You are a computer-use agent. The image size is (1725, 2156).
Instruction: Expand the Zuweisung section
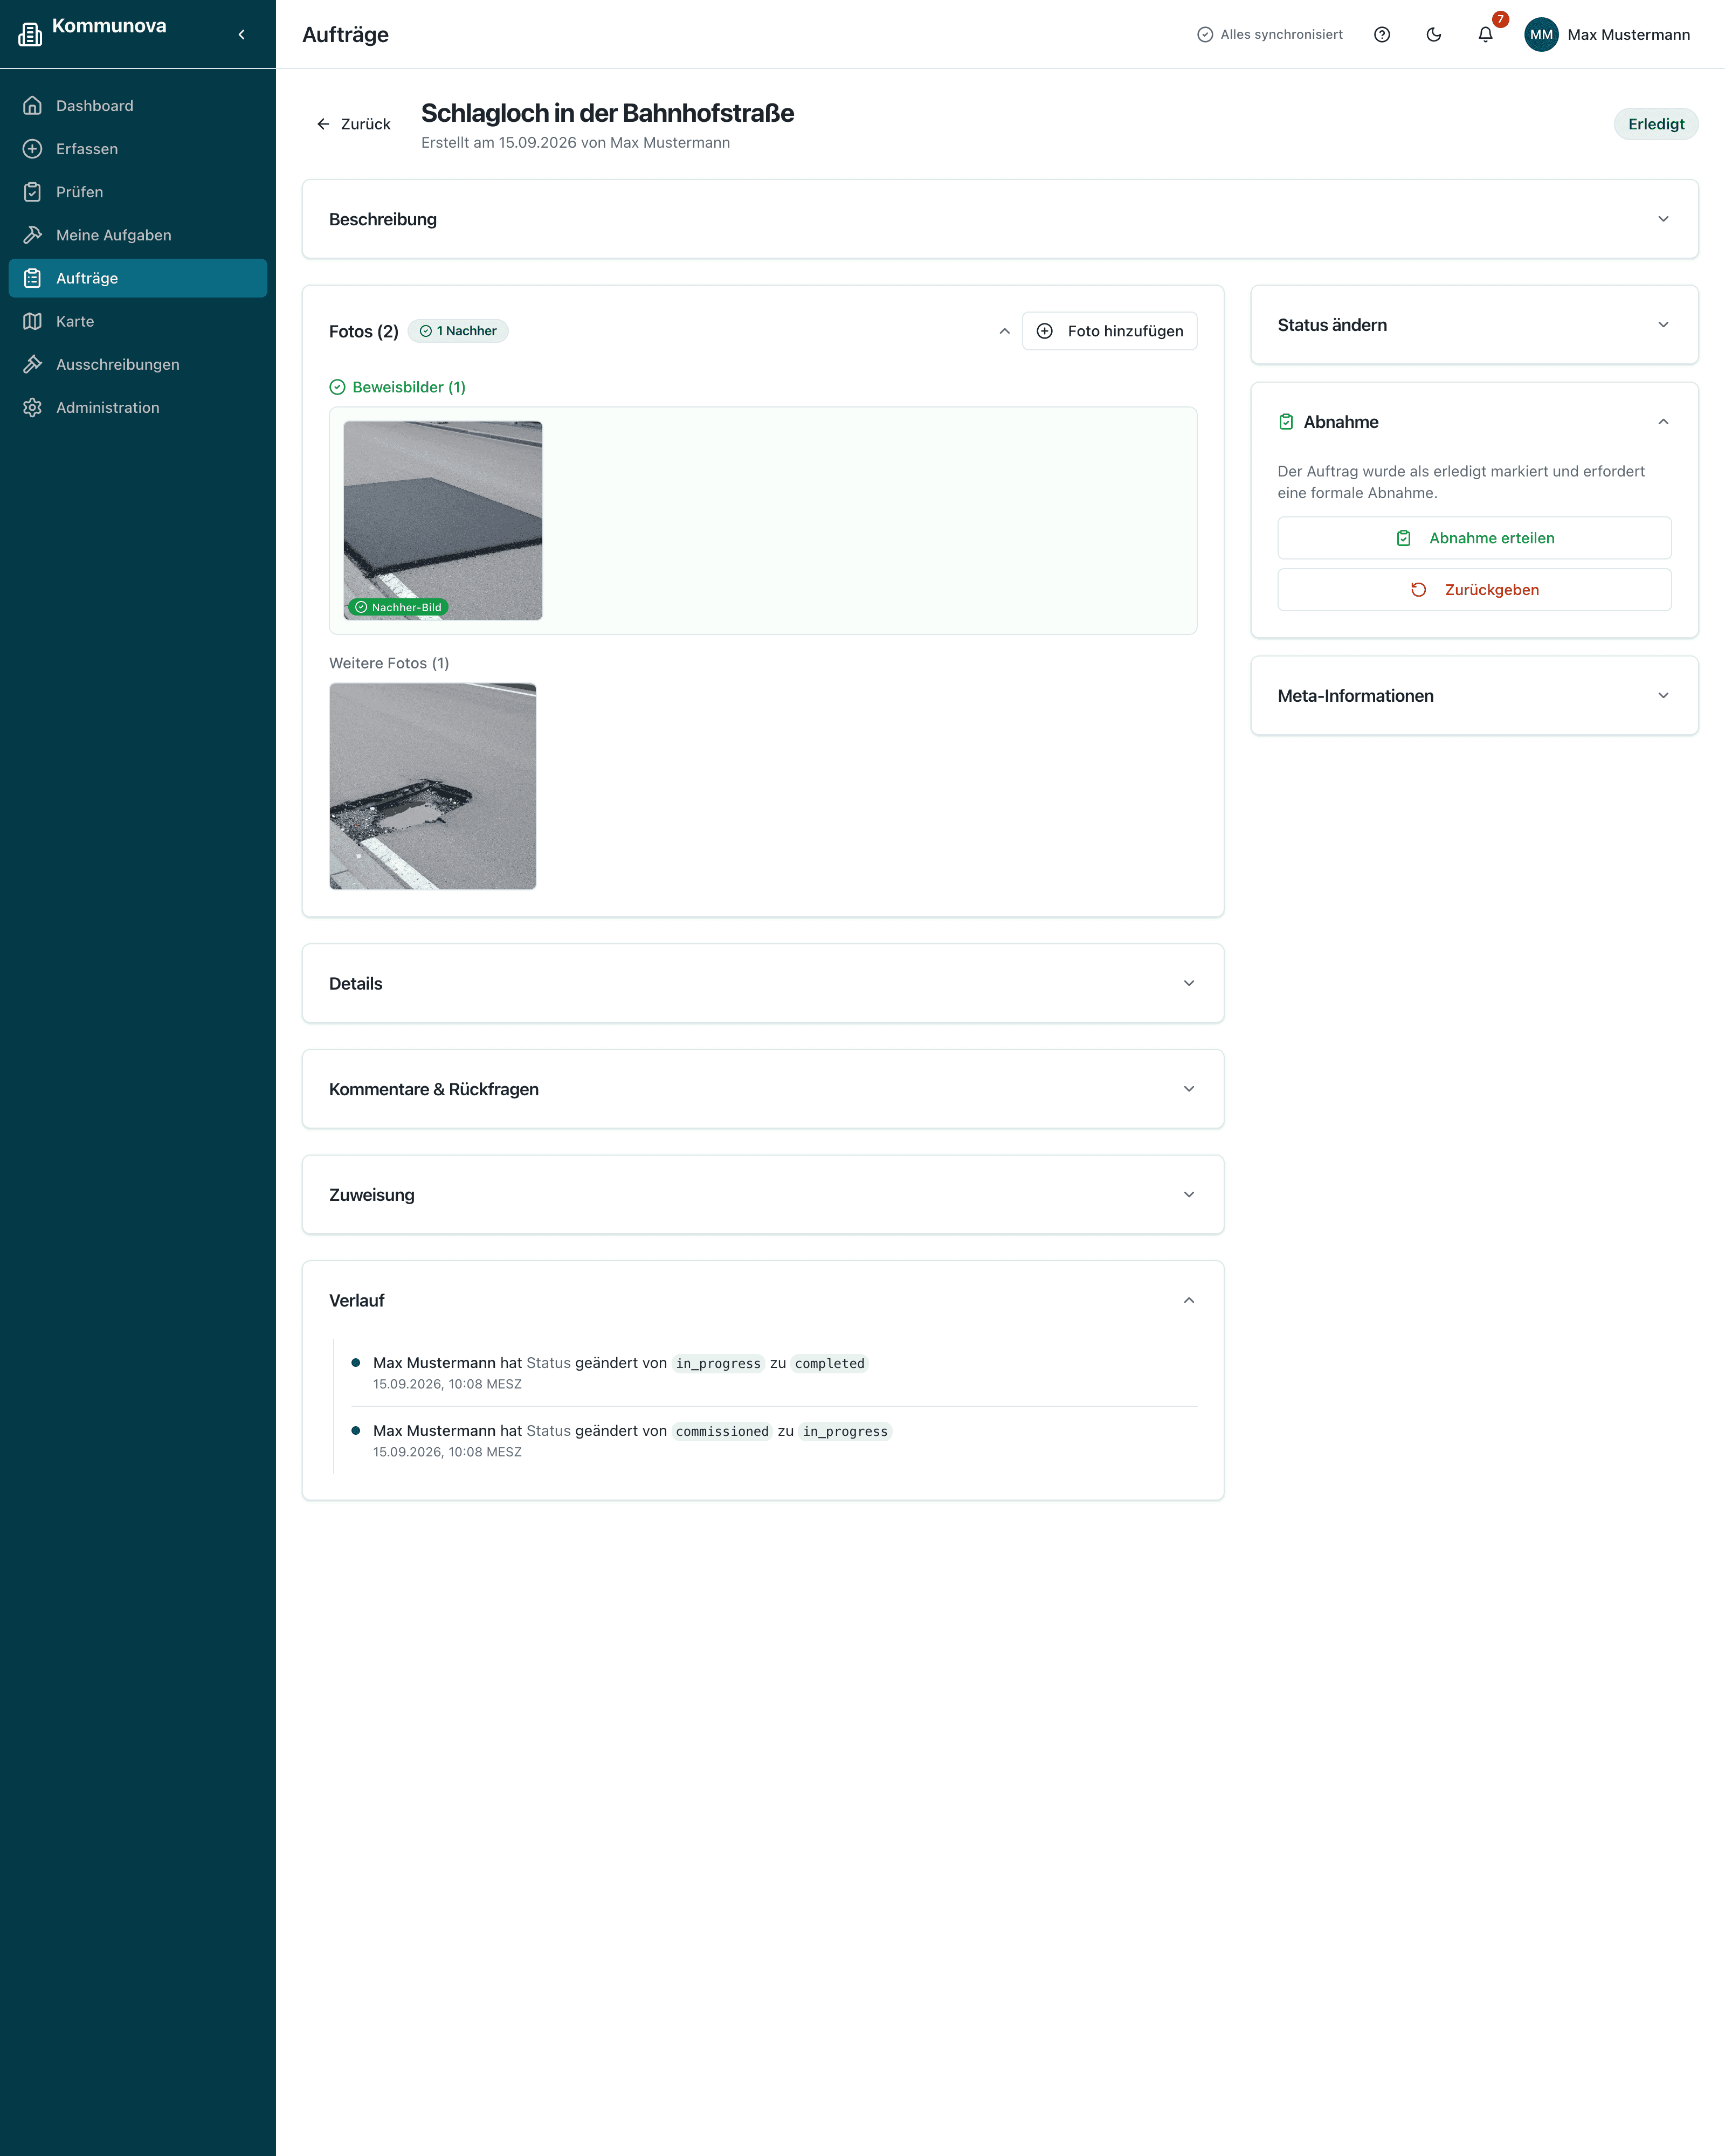click(x=763, y=1195)
